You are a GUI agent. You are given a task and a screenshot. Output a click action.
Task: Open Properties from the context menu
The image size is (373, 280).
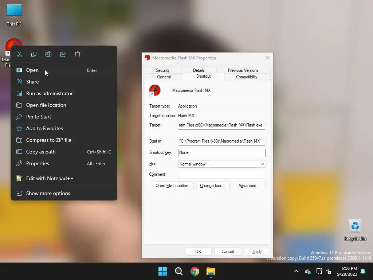coord(64,164)
